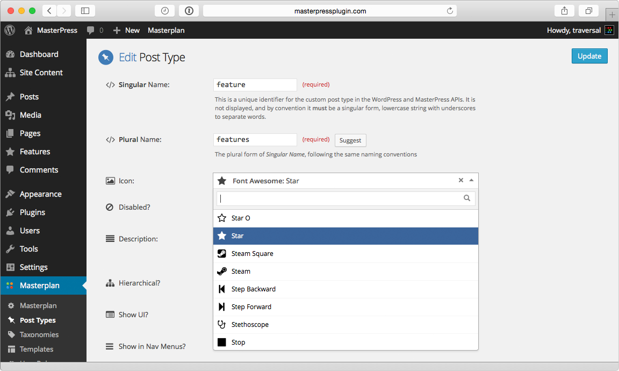The width and height of the screenshot is (619, 371).
Task: Click the Features star icon in sidebar
Action: tap(10, 152)
